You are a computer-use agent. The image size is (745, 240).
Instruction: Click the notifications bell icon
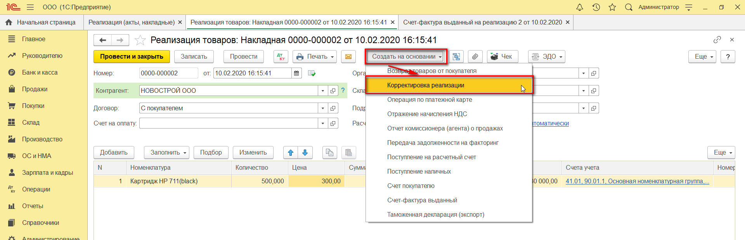click(580, 7)
